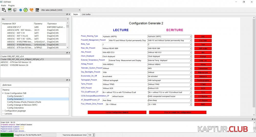Click the log panel scroll up arrow
The width and height of the screenshot is (256, 137).
(x=254, y=122)
